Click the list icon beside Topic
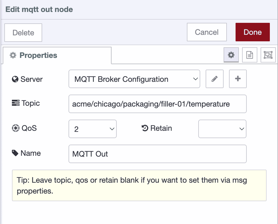Screen dimensions: 278x224 click(x=16, y=103)
